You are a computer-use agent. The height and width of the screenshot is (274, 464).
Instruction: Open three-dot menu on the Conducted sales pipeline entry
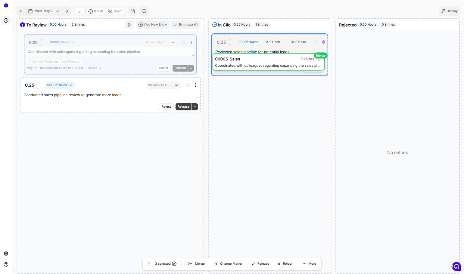(196, 85)
